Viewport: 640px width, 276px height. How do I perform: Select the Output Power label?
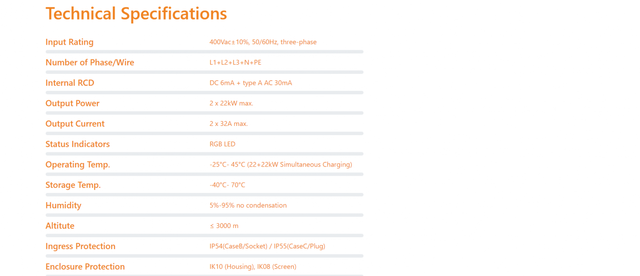click(72, 104)
